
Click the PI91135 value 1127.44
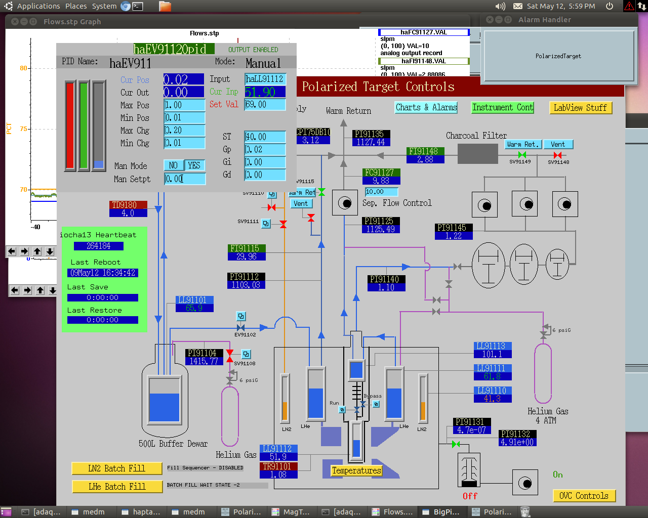(371, 143)
